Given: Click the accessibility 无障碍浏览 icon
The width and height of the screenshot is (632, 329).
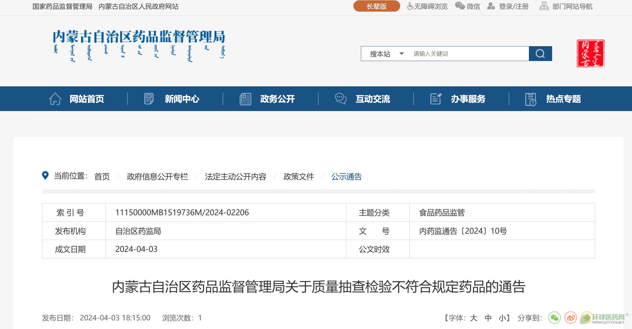Looking at the screenshot, I should (x=410, y=6).
